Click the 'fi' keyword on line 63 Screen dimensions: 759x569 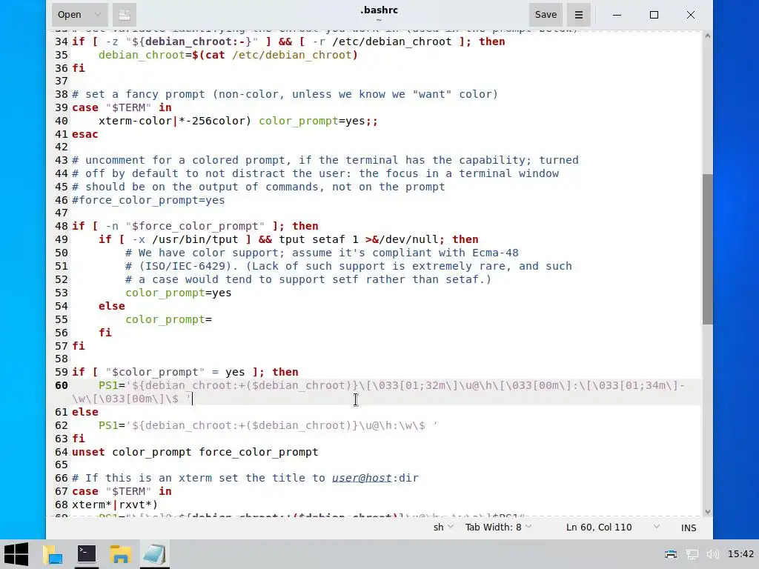(x=78, y=439)
